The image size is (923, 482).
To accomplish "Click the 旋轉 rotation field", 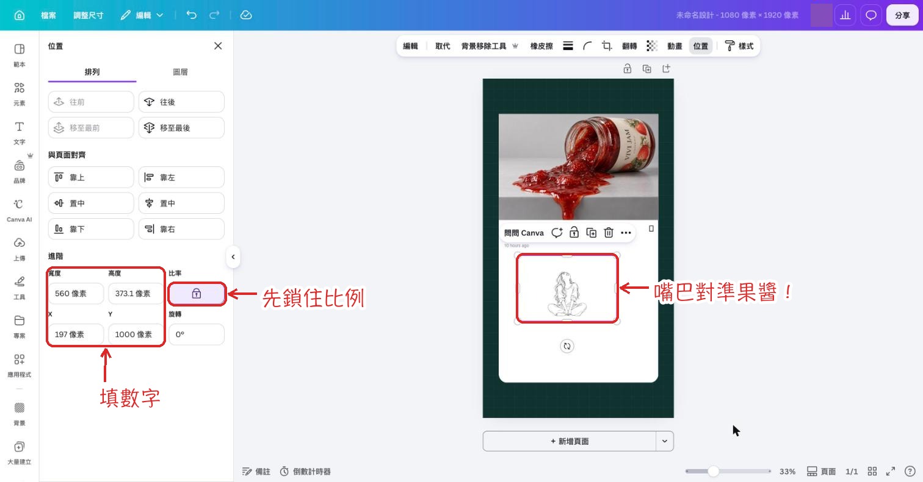I will click(197, 334).
